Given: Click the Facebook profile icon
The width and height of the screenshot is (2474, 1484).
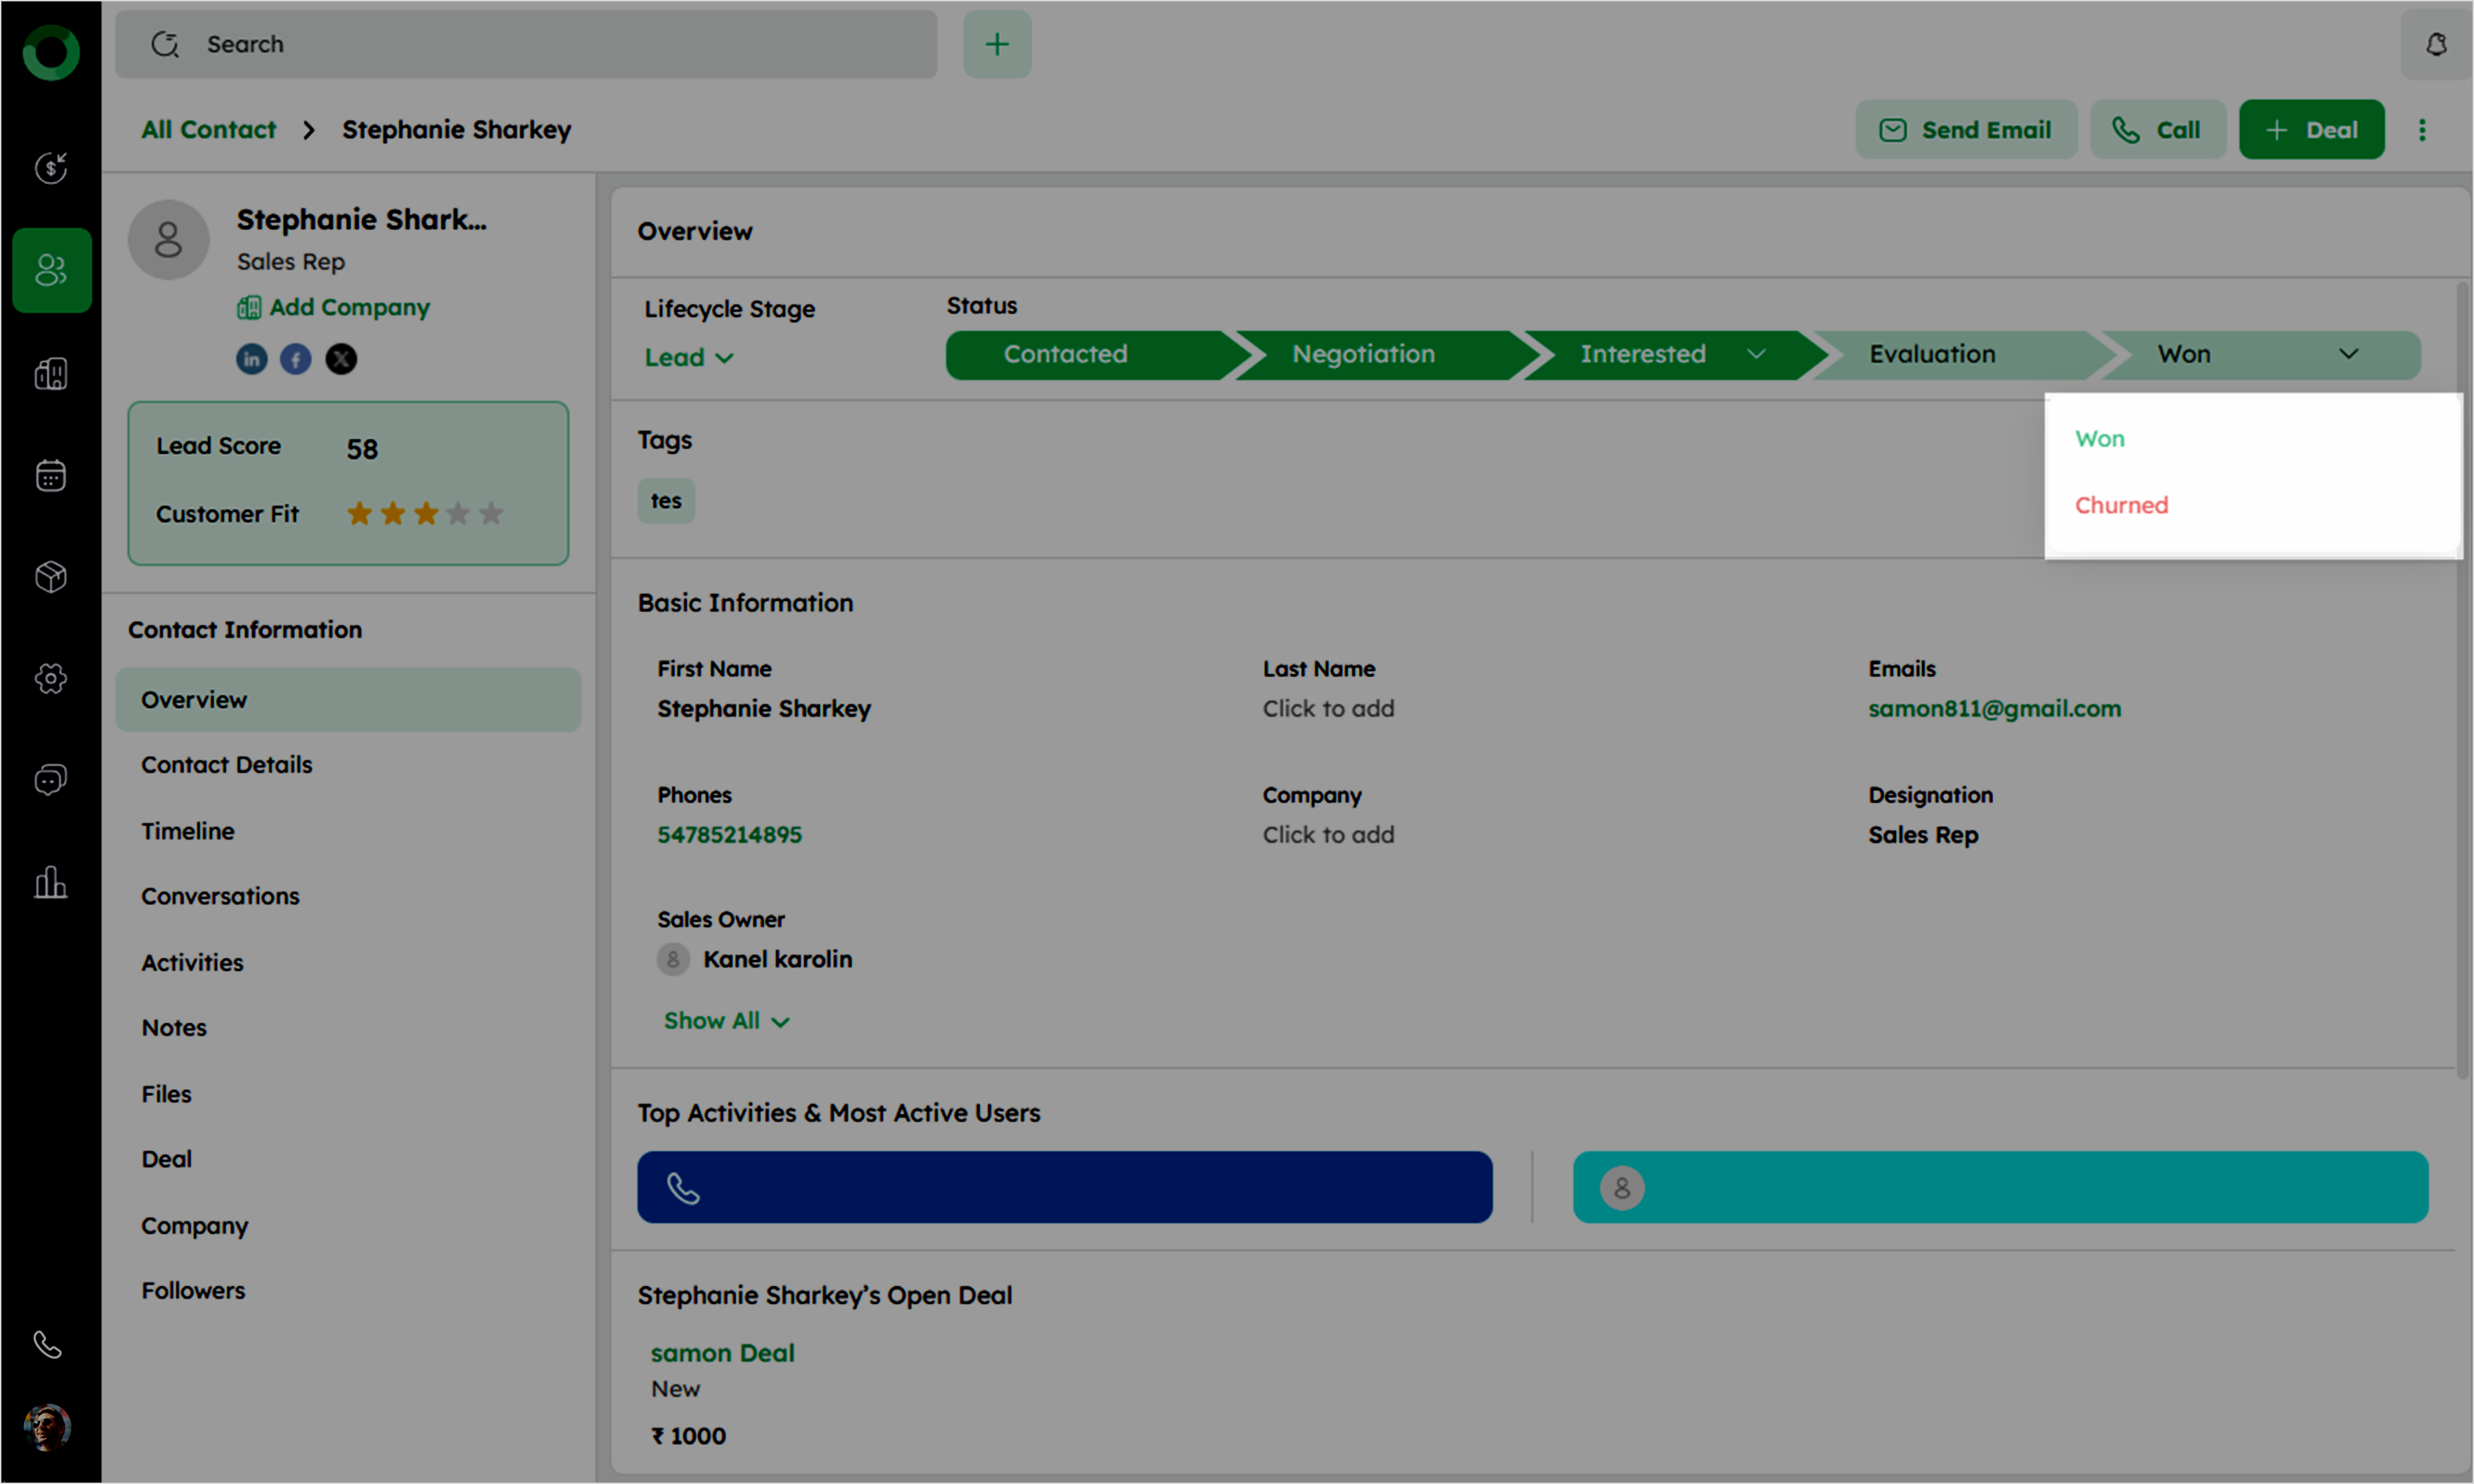Looking at the screenshot, I should point(296,359).
